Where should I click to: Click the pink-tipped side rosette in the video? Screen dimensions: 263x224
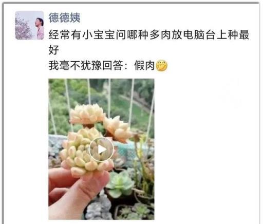[117, 128]
